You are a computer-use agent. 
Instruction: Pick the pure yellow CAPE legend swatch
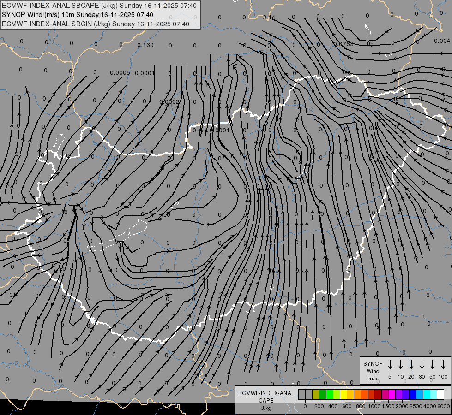click(x=344, y=395)
